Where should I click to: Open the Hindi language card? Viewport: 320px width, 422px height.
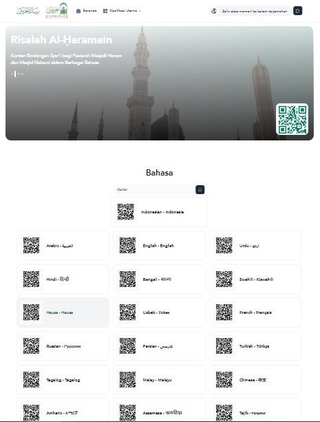(x=63, y=279)
